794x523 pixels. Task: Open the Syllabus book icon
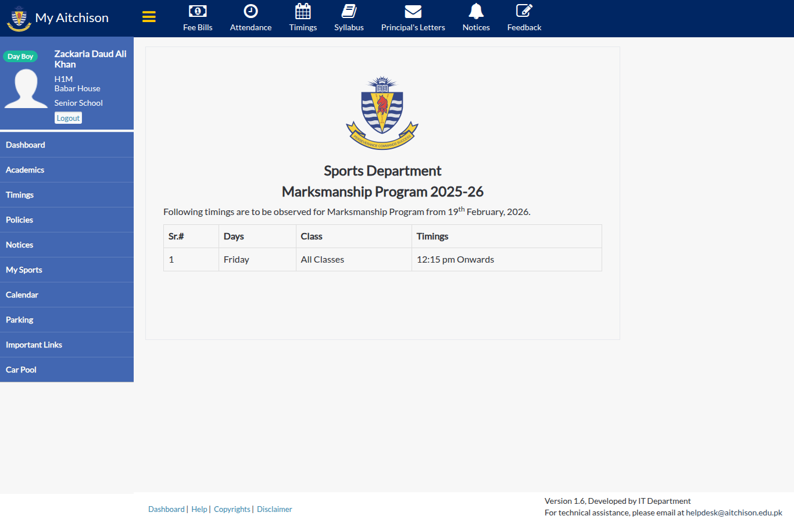[349, 11]
